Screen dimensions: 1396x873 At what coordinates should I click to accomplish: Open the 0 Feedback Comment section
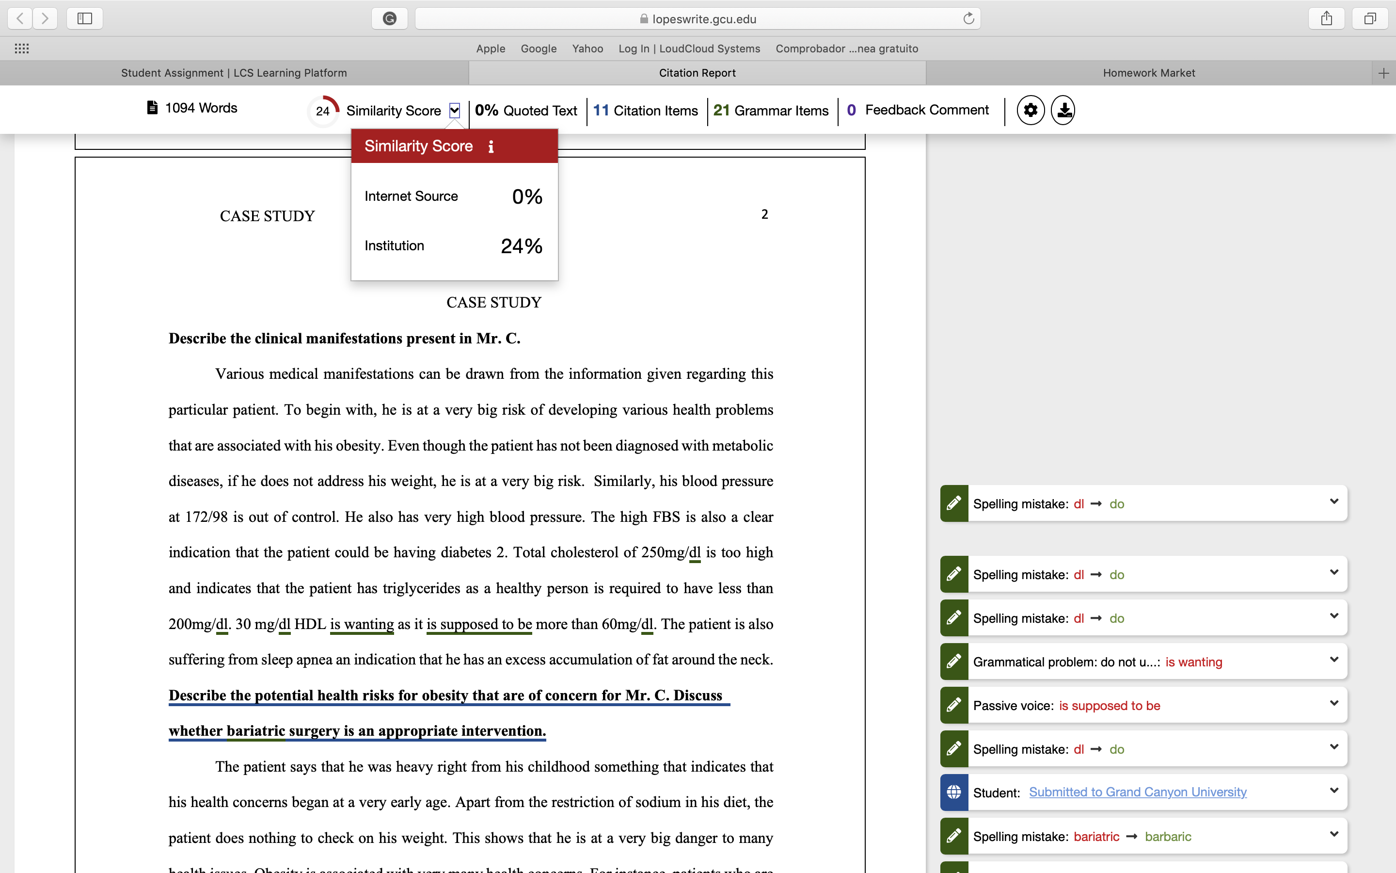coord(918,110)
